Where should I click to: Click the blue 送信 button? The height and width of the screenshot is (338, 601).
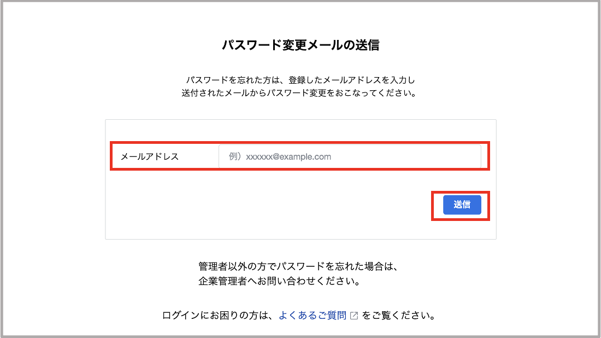coord(462,205)
